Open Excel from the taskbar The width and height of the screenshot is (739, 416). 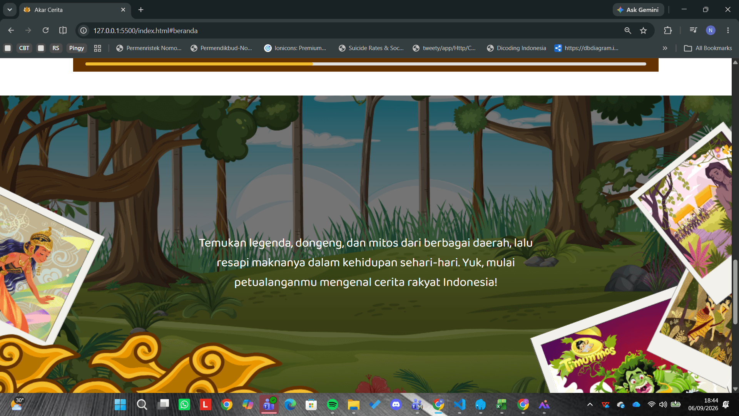pyautogui.click(x=502, y=404)
